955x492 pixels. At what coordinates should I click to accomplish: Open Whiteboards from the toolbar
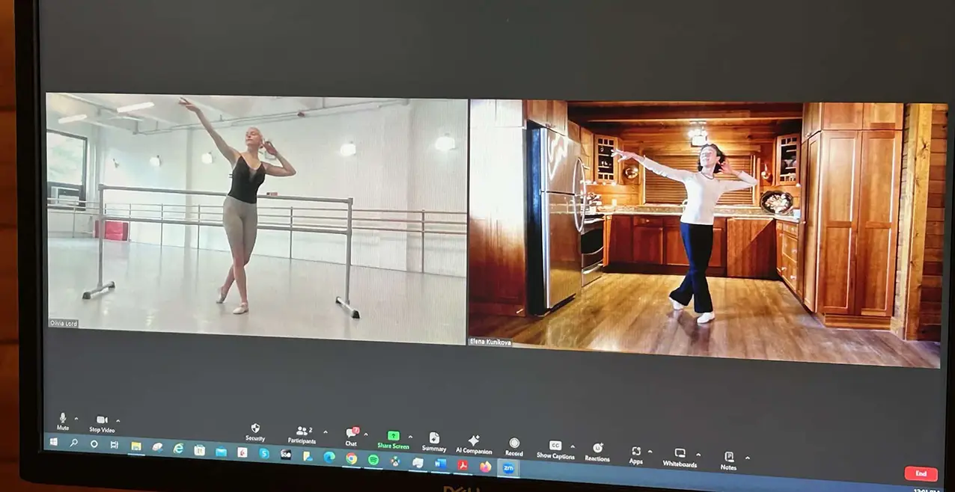[680, 454]
